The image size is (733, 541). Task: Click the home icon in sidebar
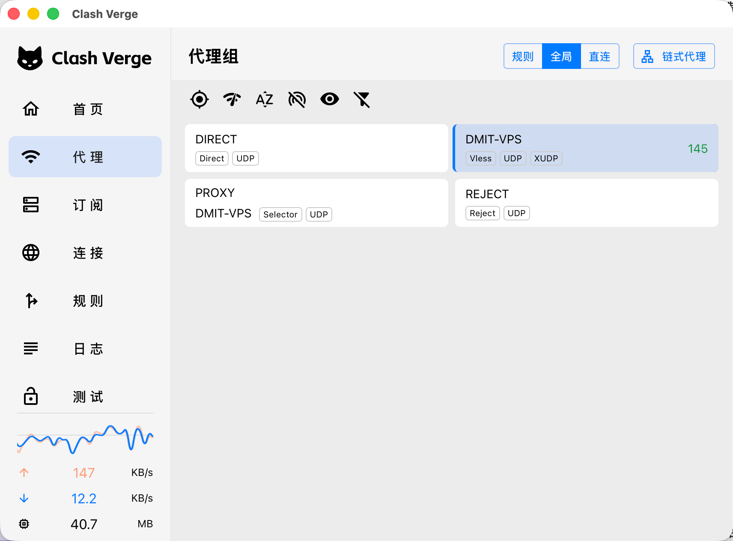pos(31,109)
